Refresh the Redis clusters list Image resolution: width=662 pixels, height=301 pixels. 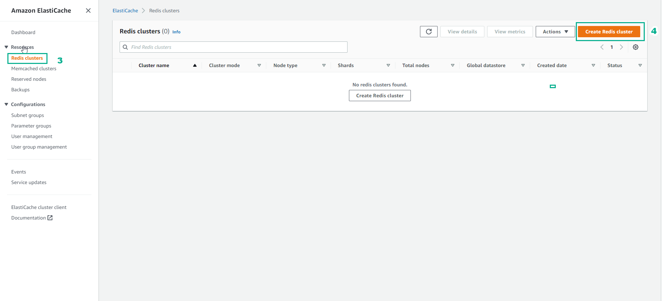[429, 32]
